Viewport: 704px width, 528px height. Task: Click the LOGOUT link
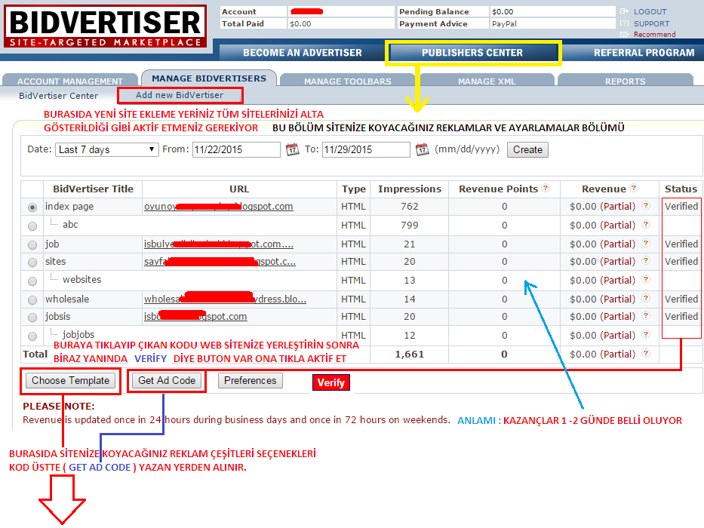(x=650, y=11)
